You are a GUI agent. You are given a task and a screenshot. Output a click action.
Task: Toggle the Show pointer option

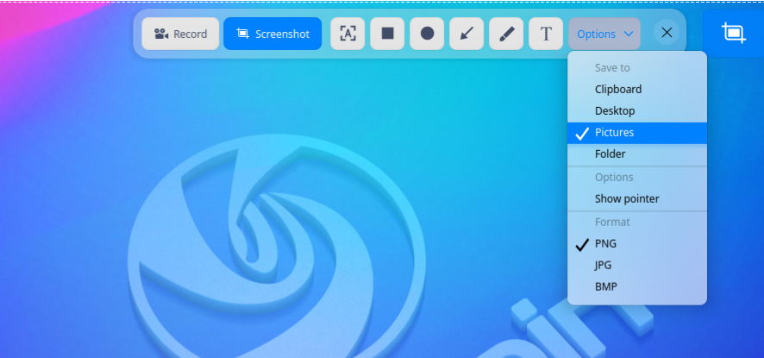pyautogui.click(x=637, y=199)
